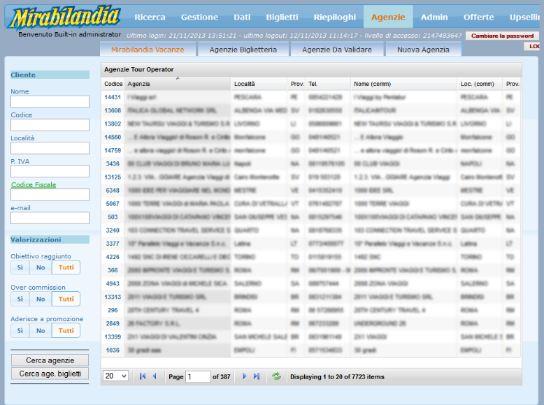Viewport: 544px width, 405px height.
Task: Click the Mirabilandia logo
Action: coord(65,17)
